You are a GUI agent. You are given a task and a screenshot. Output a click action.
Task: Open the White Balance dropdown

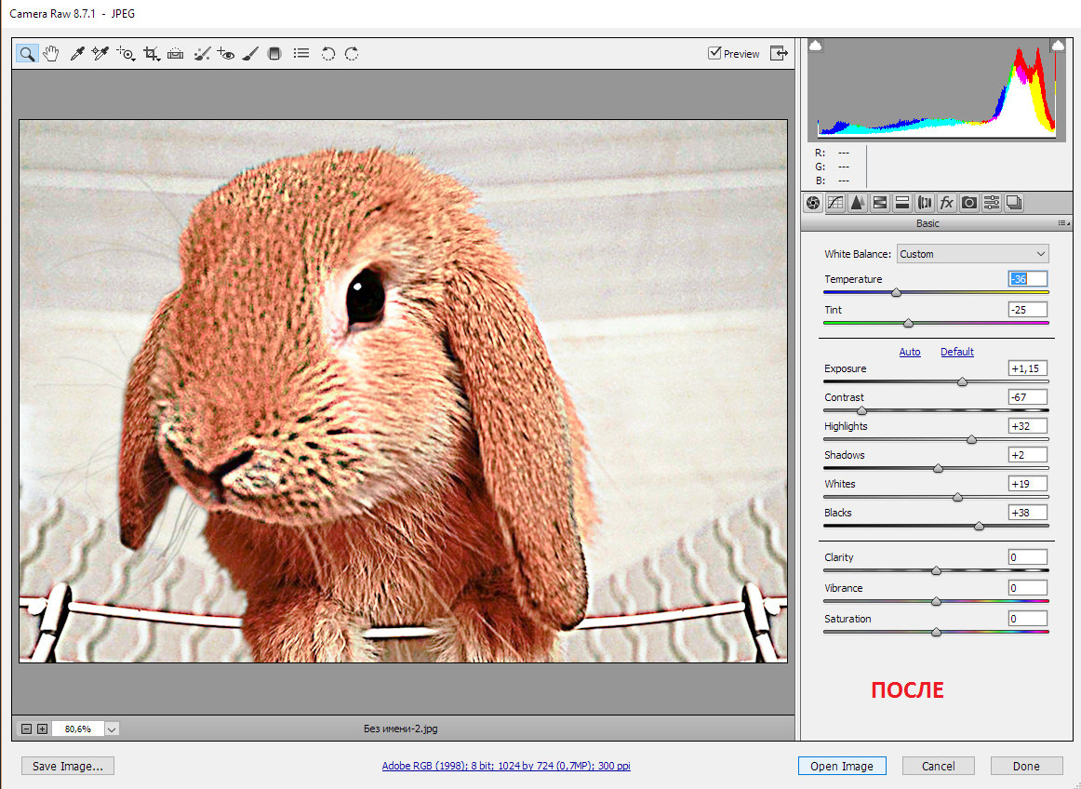click(972, 254)
